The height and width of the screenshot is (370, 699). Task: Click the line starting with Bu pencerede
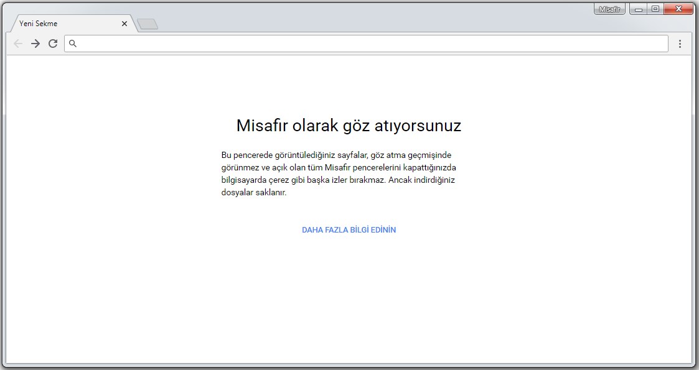pyautogui.click(x=340, y=155)
